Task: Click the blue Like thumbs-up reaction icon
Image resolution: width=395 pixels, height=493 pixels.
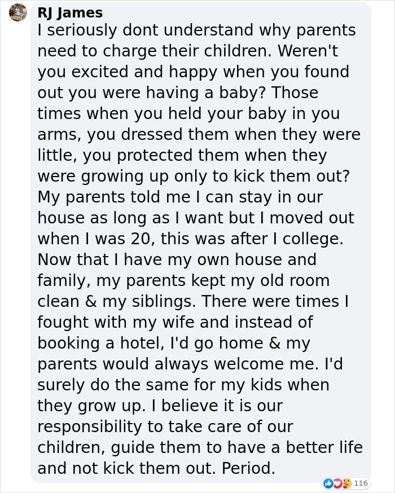Action: 328,483
